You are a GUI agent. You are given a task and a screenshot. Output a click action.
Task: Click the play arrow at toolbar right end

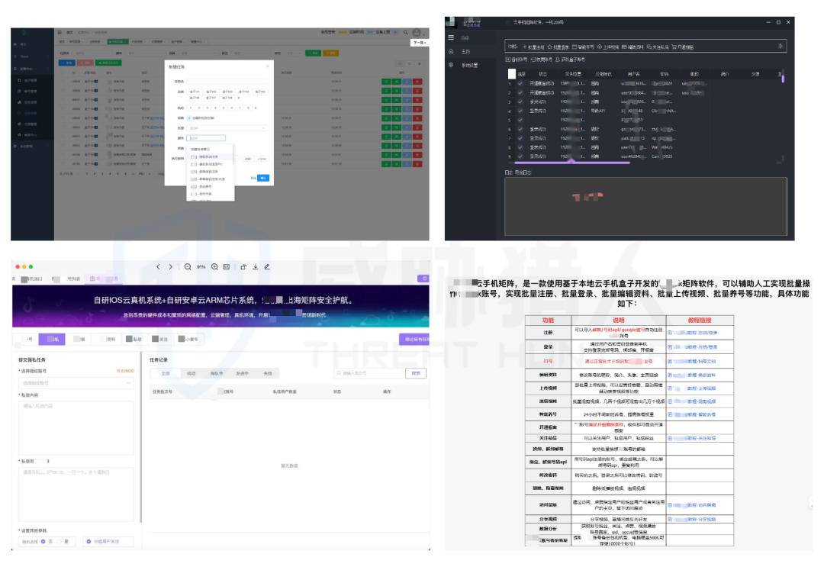(x=781, y=47)
